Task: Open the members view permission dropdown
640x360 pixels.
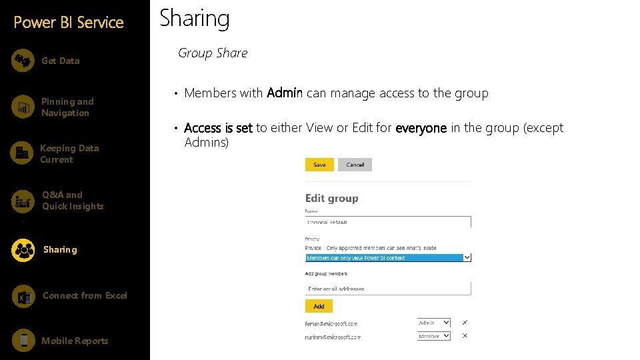Action: tap(388, 257)
